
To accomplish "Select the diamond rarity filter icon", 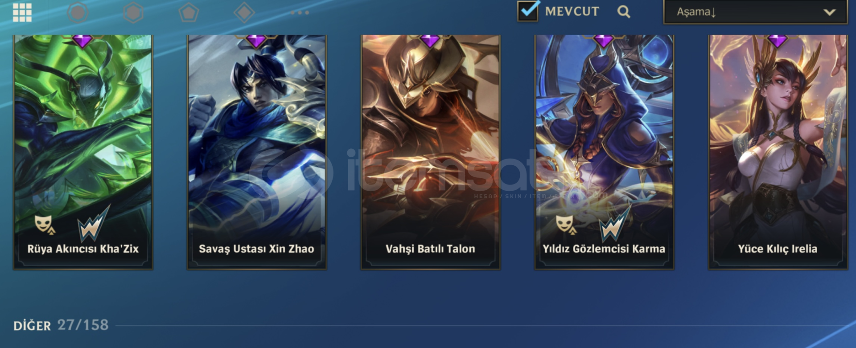I will (244, 12).
